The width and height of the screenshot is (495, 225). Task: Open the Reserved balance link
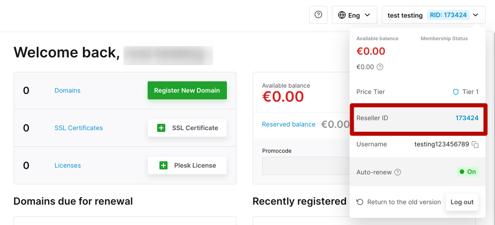click(288, 124)
